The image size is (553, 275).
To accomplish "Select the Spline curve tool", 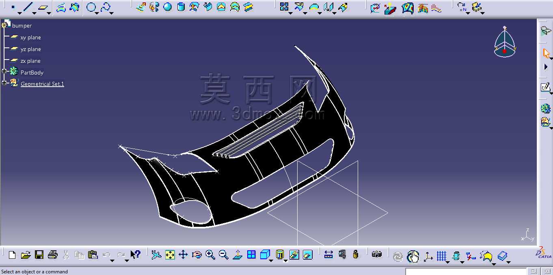I will (105, 7).
